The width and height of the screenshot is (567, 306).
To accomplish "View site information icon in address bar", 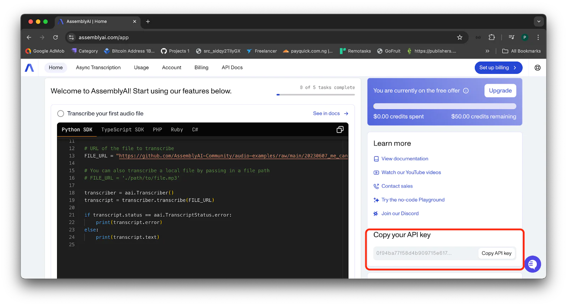I will tap(71, 37).
